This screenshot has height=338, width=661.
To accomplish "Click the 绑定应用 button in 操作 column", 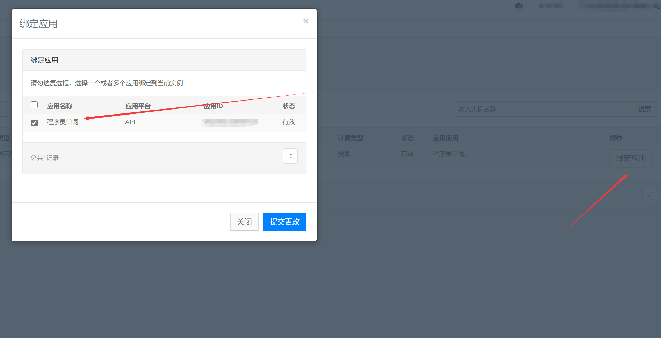I will coord(631,158).
